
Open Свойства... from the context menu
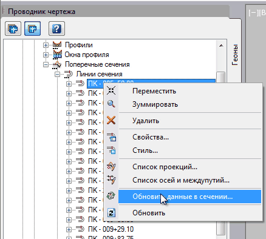pyautogui.click(x=151, y=137)
